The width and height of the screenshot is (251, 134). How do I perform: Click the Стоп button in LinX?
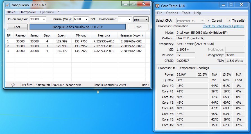pyautogui.click(x=138, y=27)
